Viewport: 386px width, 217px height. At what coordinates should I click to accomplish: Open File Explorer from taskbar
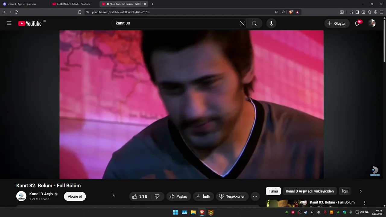[x=193, y=212]
